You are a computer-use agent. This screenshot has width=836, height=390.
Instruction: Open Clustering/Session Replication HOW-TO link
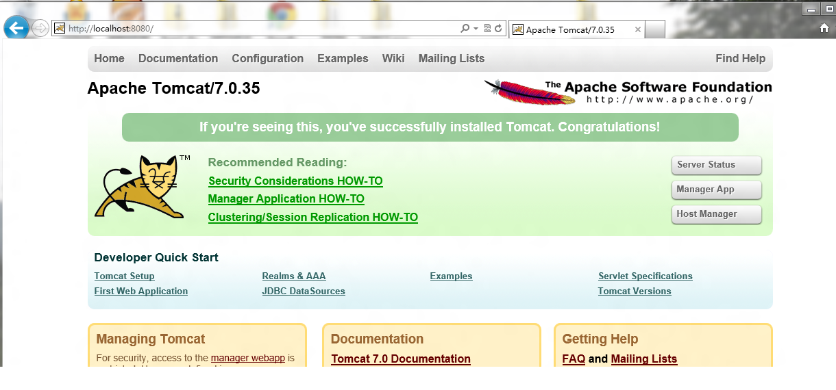[x=312, y=218]
